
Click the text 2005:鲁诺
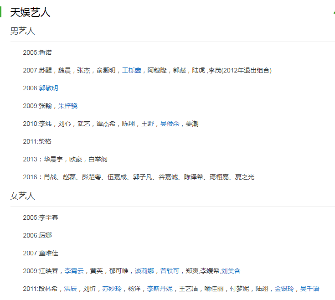[x=37, y=52]
